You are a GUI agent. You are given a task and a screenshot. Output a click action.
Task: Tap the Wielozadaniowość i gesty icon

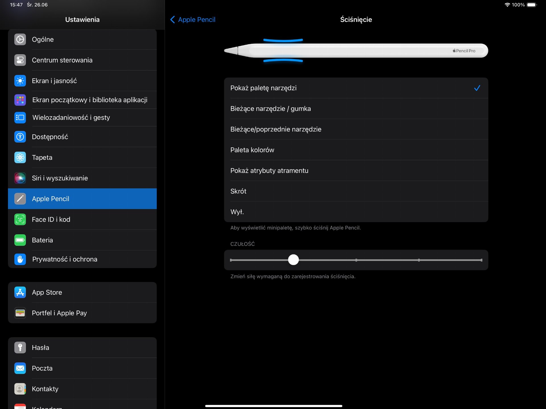[20, 118]
